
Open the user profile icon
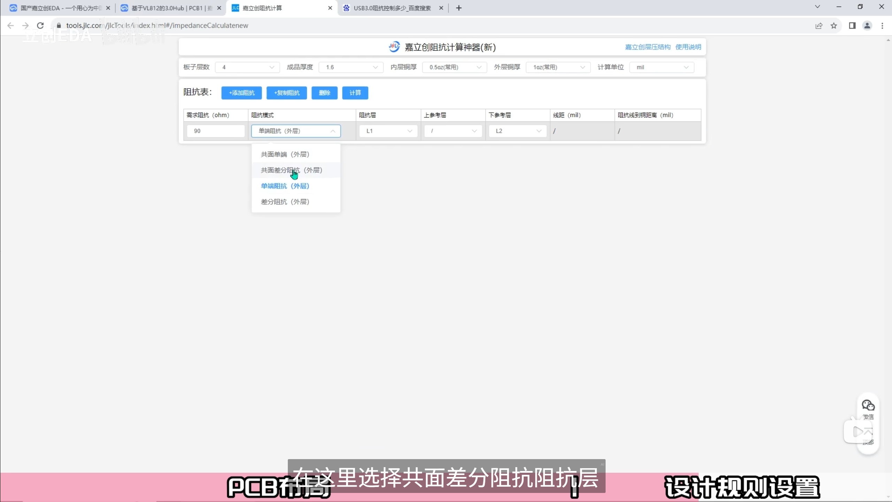pos(867,25)
